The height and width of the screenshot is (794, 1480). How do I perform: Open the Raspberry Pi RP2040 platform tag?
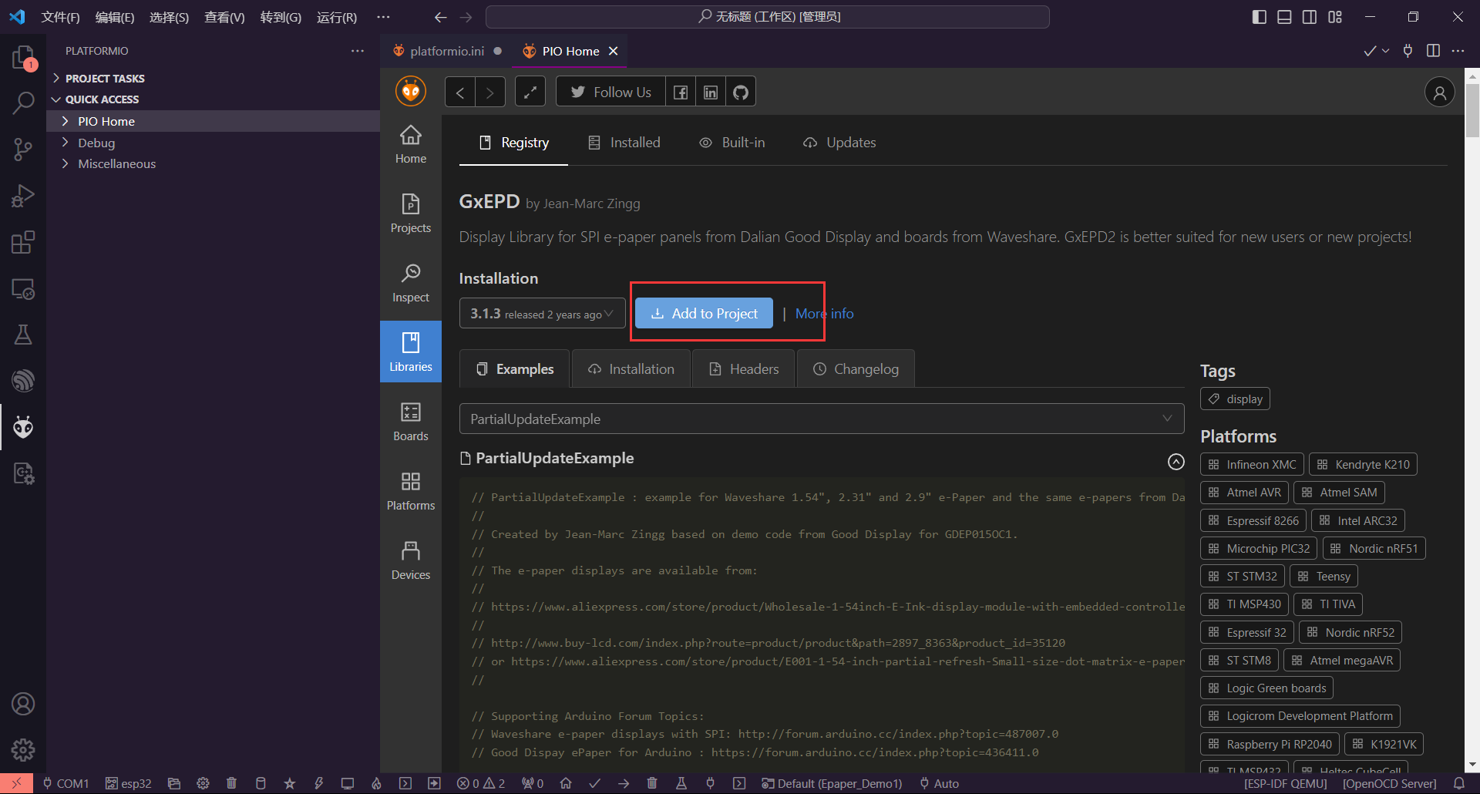1270,744
